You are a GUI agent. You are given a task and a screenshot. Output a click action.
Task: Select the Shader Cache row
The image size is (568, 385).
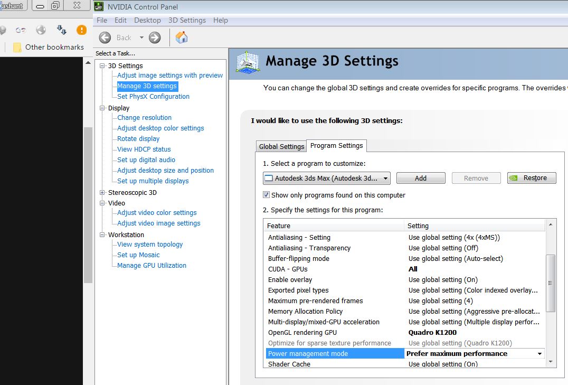pos(405,363)
